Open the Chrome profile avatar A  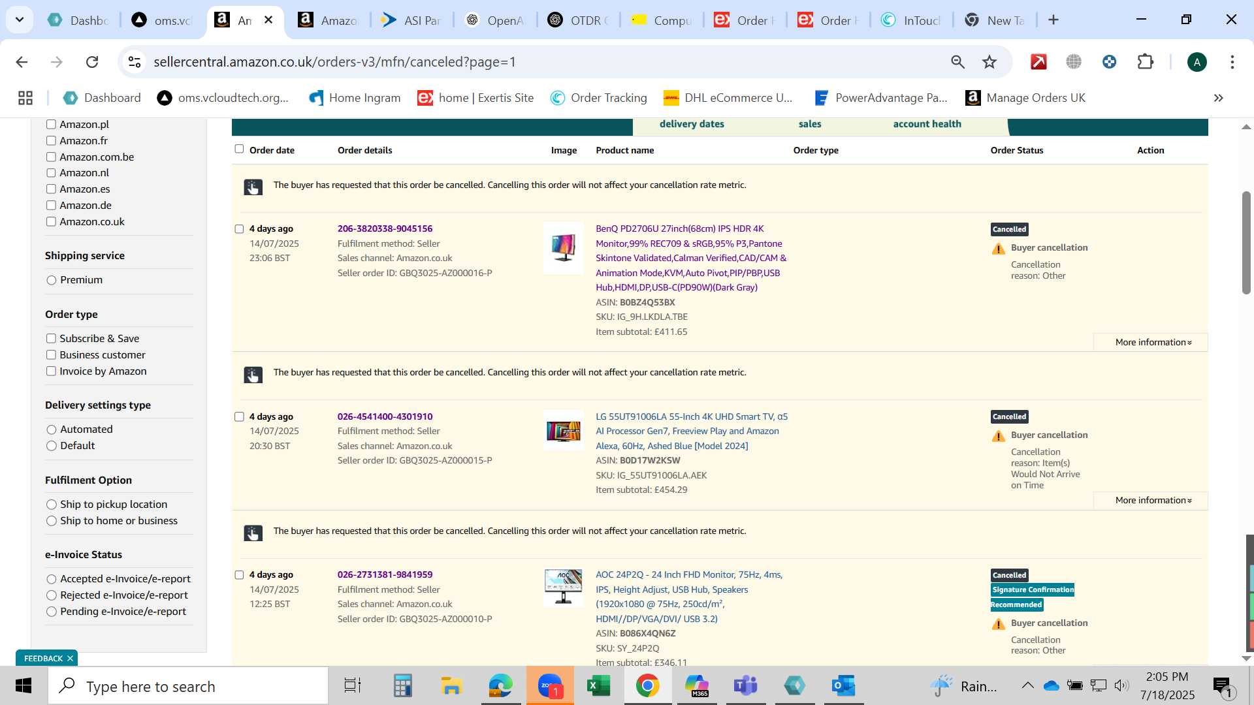[x=1197, y=62]
